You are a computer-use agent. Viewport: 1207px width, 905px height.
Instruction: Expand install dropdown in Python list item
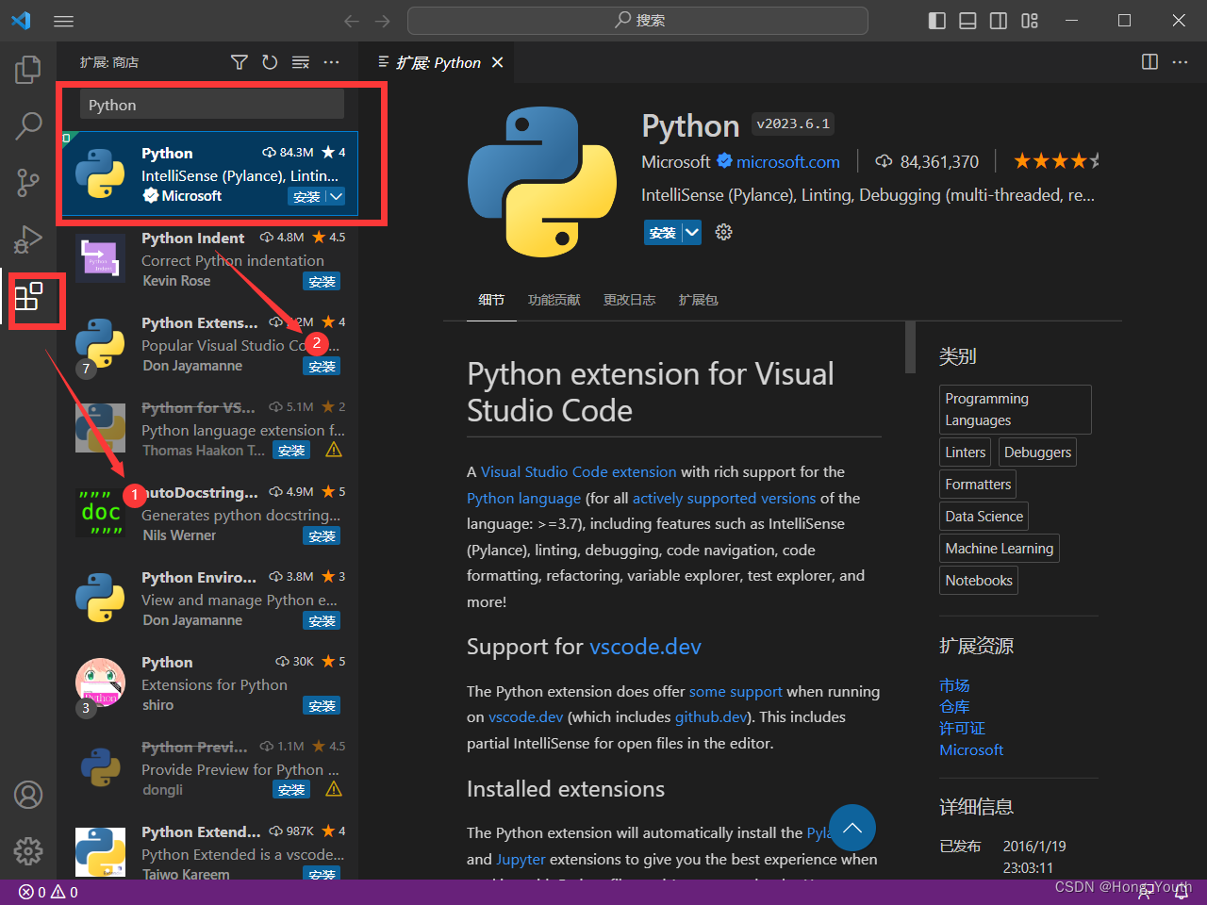[x=336, y=196]
